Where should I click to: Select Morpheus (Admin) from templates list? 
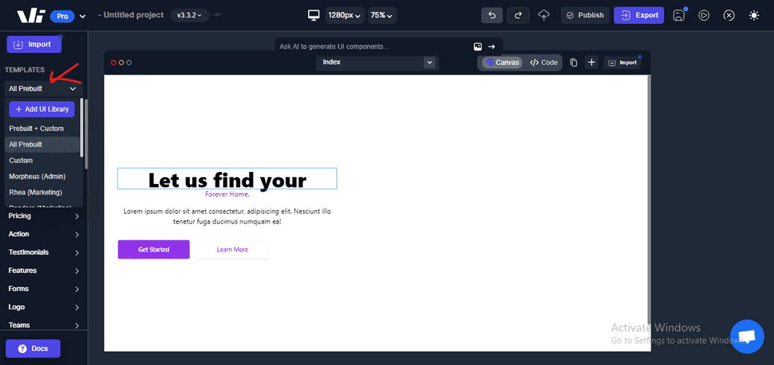(x=37, y=177)
